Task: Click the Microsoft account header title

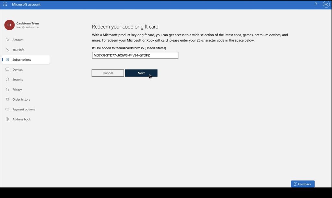Action: [x=26, y=4]
